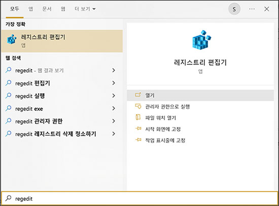The image size is (279, 206).
Task: Expand the regedit exe suggestion arrow
Action: tap(114, 108)
